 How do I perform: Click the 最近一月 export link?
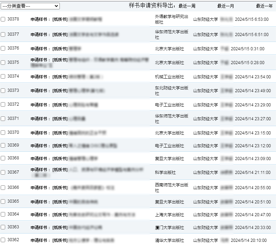(x=226, y=6)
